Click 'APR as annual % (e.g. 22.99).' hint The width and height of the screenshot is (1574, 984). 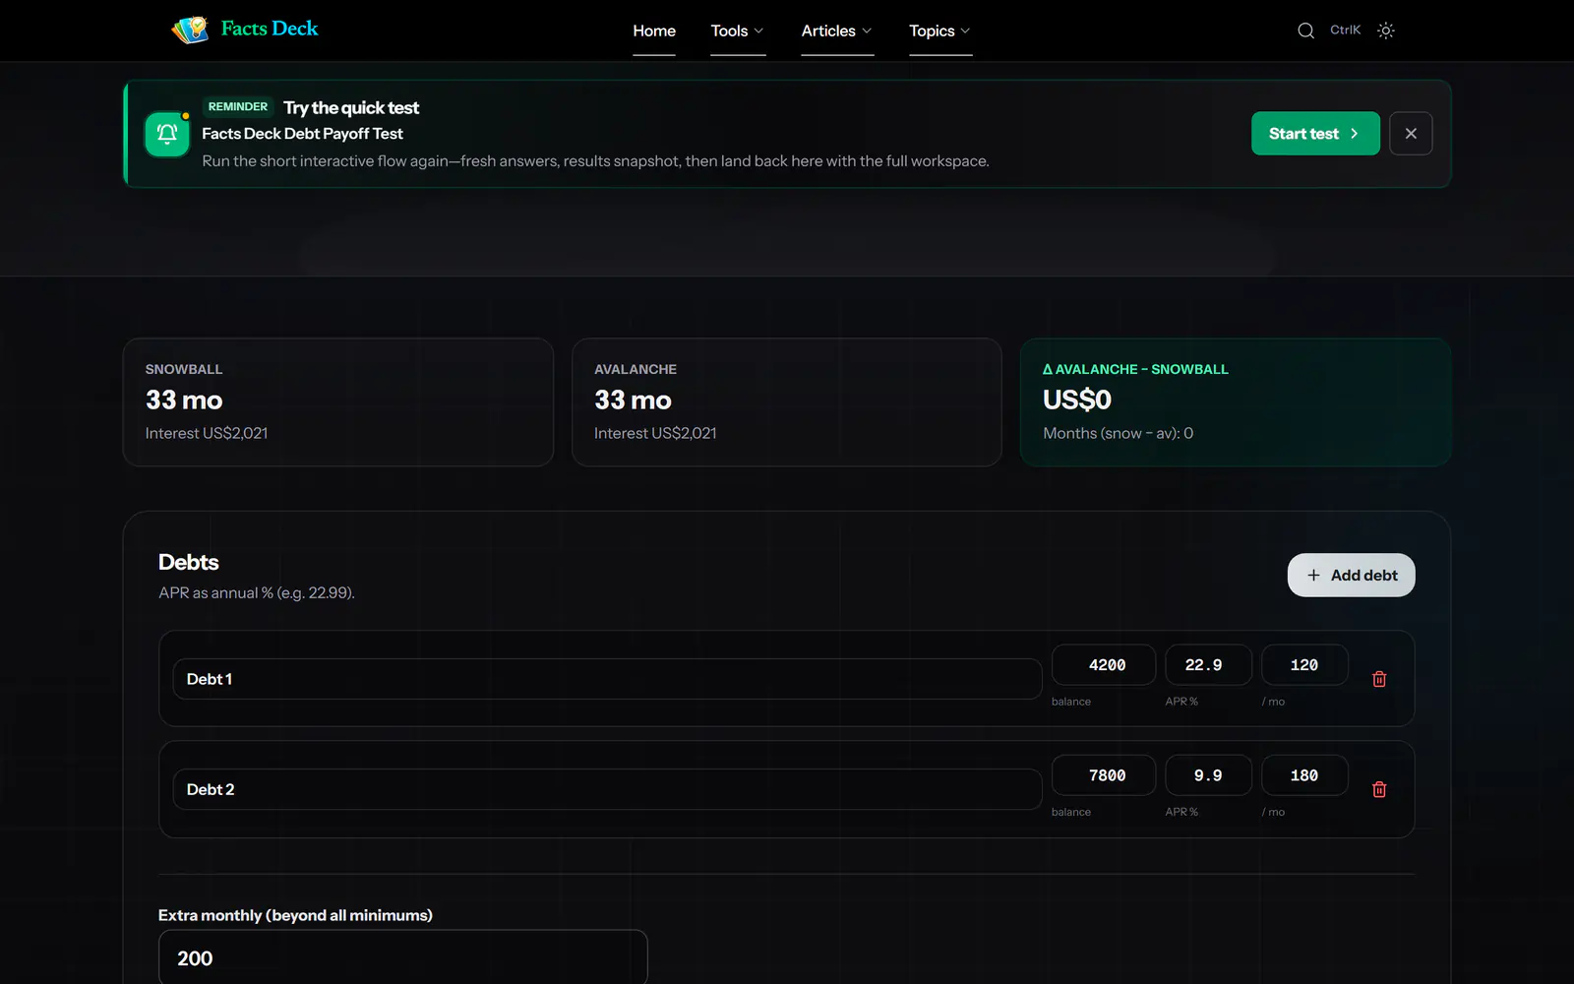click(257, 592)
